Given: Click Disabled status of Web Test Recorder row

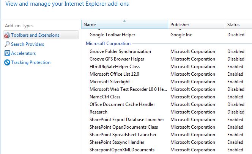Looking at the screenshot, I should point(236,89).
